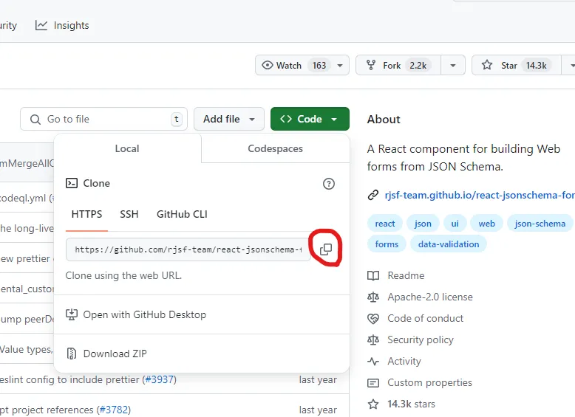
Task: Open the Fork options dropdown arrow
Action: pos(453,66)
